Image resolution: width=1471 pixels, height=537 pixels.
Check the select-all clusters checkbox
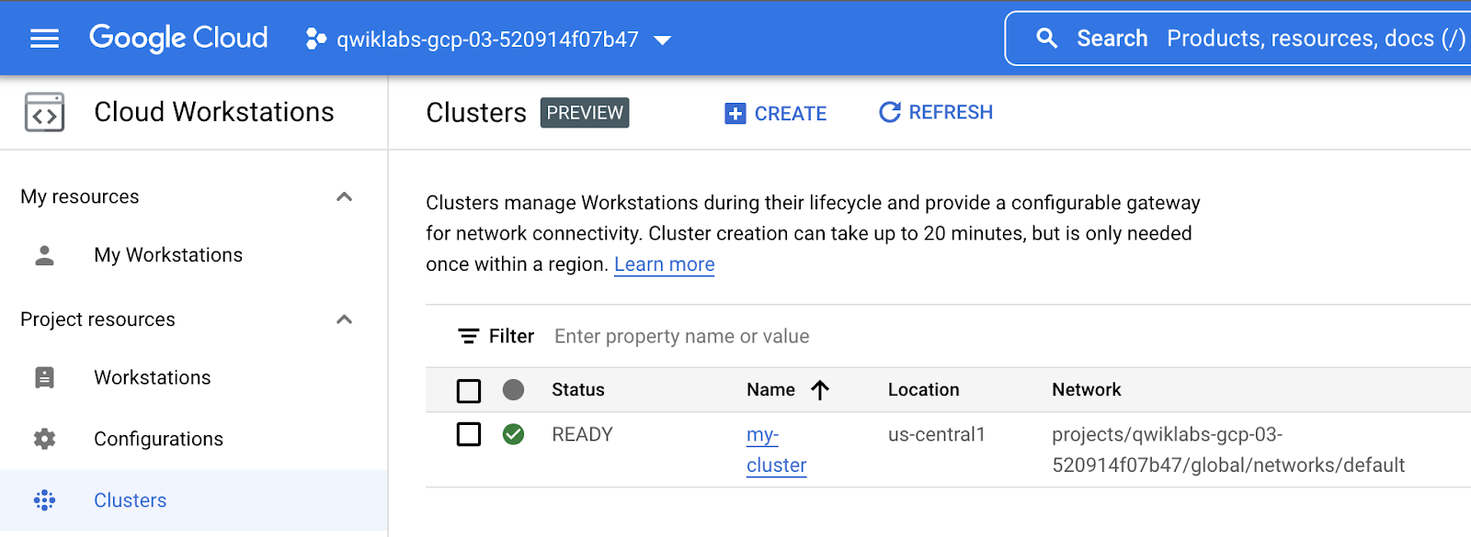469,391
